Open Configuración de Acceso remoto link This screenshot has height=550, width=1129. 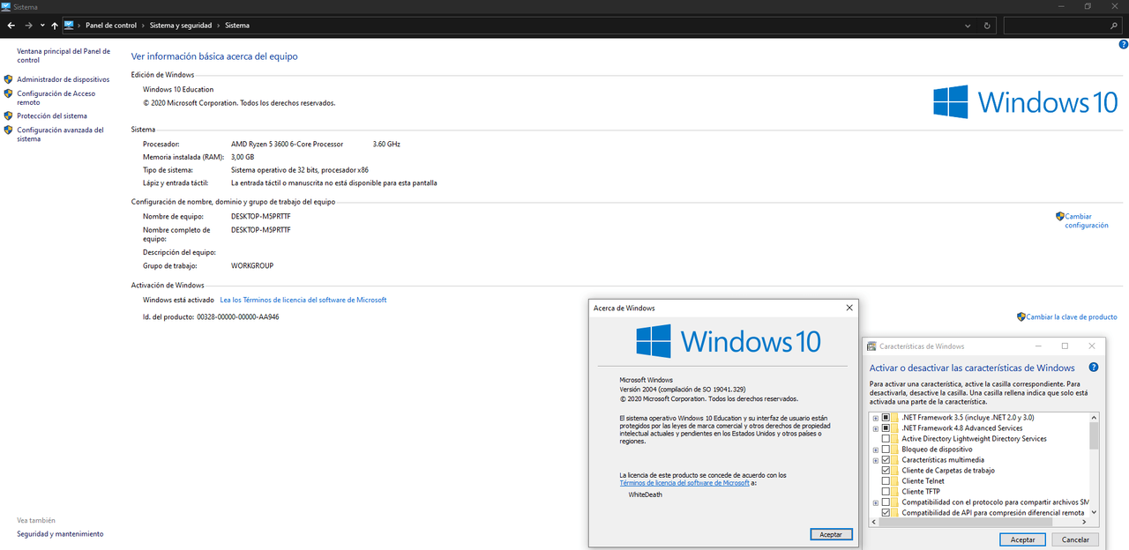coord(56,98)
